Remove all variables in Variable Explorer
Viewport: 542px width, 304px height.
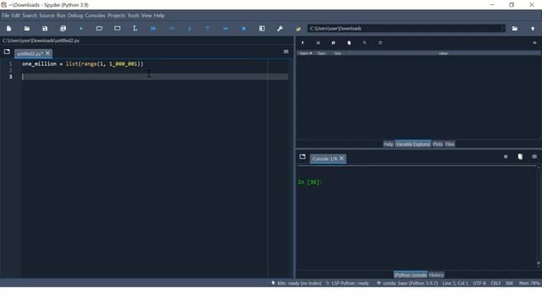[x=349, y=43]
